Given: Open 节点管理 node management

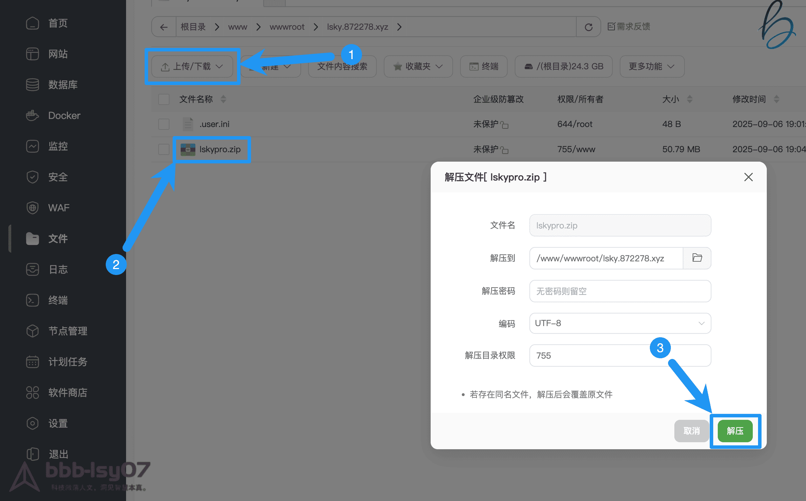Looking at the screenshot, I should tap(68, 331).
